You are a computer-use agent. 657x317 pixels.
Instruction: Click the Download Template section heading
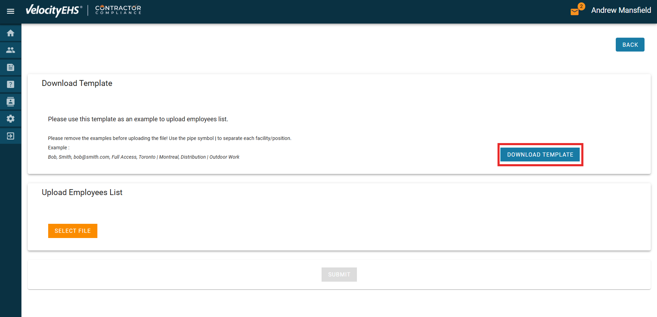pos(77,83)
